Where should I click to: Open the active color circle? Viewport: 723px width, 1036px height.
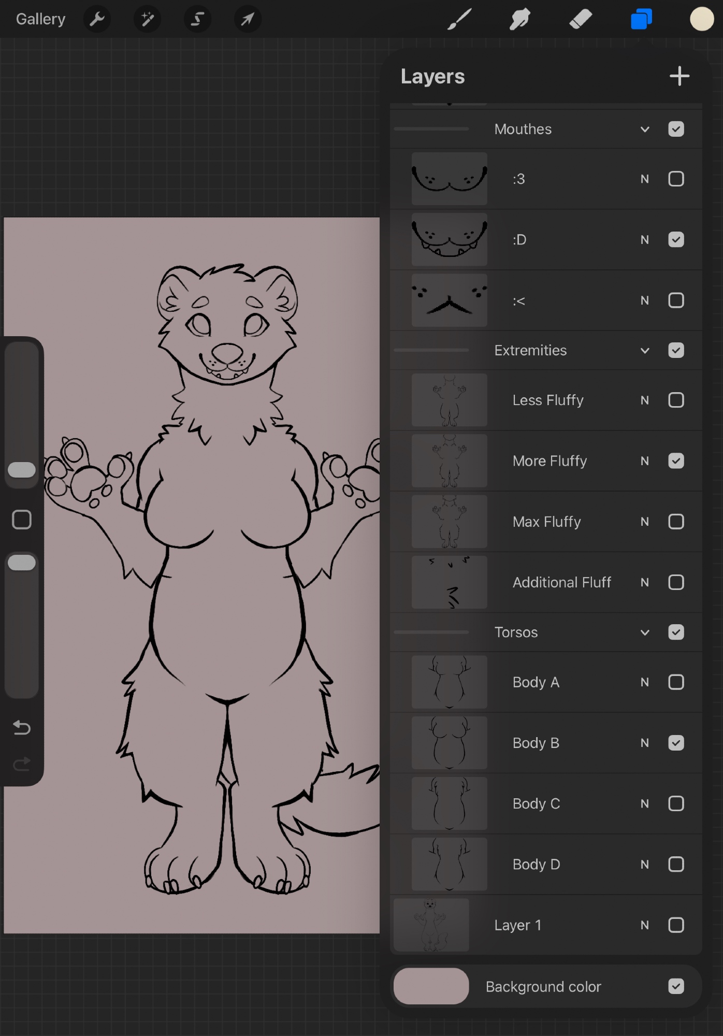pos(701,20)
